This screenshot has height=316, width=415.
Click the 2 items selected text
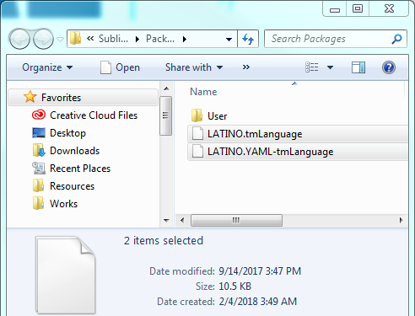pyautogui.click(x=164, y=241)
